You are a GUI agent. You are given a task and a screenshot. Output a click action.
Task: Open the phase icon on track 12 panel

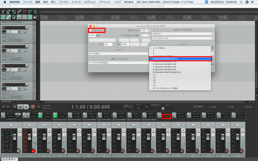coord(25,32)
